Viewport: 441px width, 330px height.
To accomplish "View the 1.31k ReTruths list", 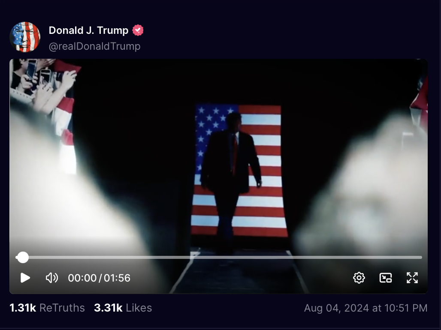I will coord(47,308).
